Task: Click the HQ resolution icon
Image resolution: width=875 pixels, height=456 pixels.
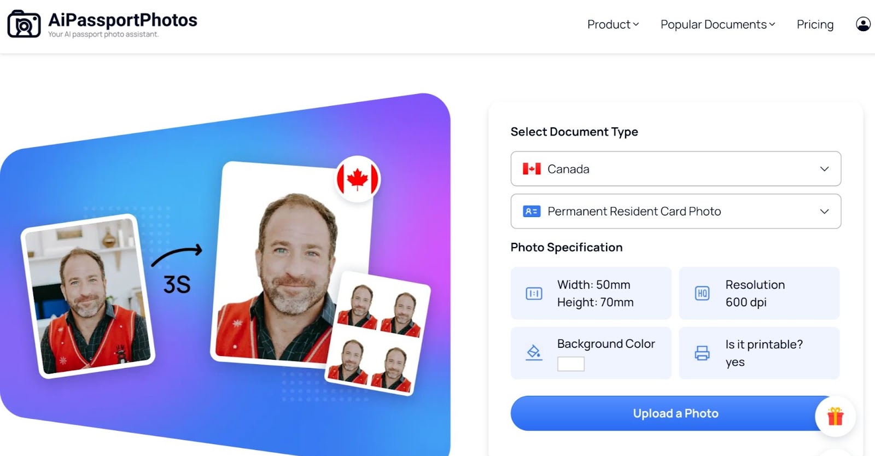Action: (702, 294)
